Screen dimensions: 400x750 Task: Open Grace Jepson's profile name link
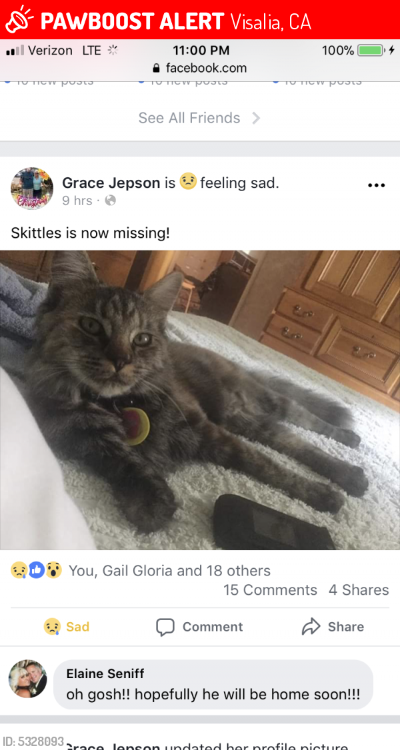point(111,183)
